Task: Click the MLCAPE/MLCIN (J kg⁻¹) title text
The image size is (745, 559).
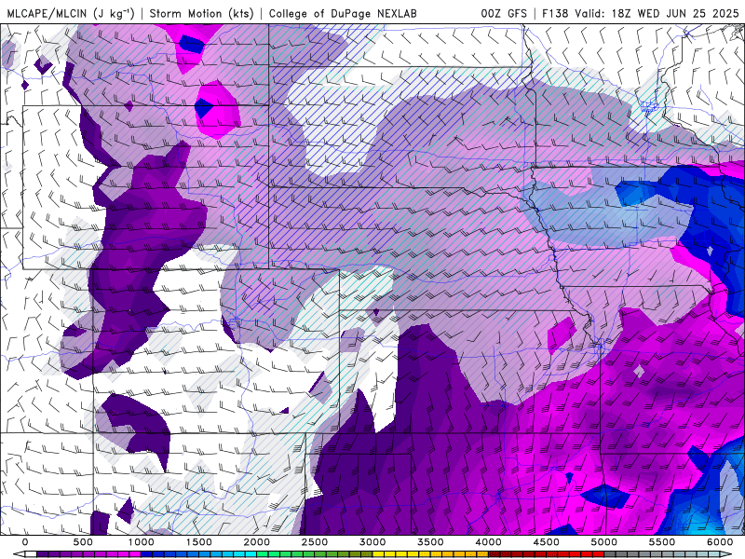Action: coord(71,13)
